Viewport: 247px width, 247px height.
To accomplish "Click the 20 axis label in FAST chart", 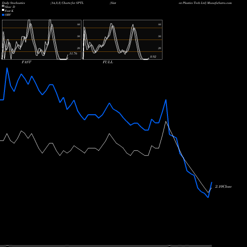I will pos(79,48).
